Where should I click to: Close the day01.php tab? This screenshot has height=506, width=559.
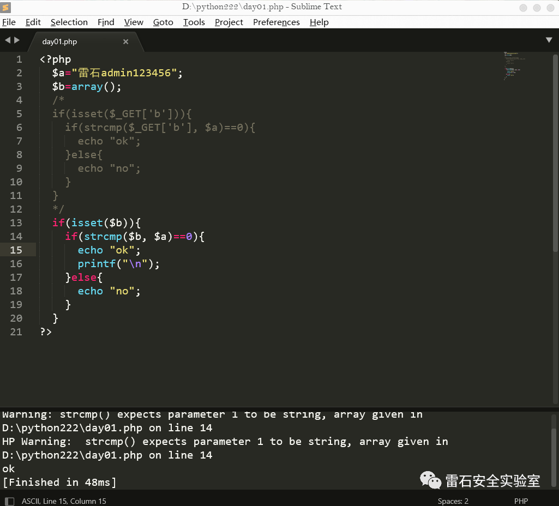(x=125, y=42)
